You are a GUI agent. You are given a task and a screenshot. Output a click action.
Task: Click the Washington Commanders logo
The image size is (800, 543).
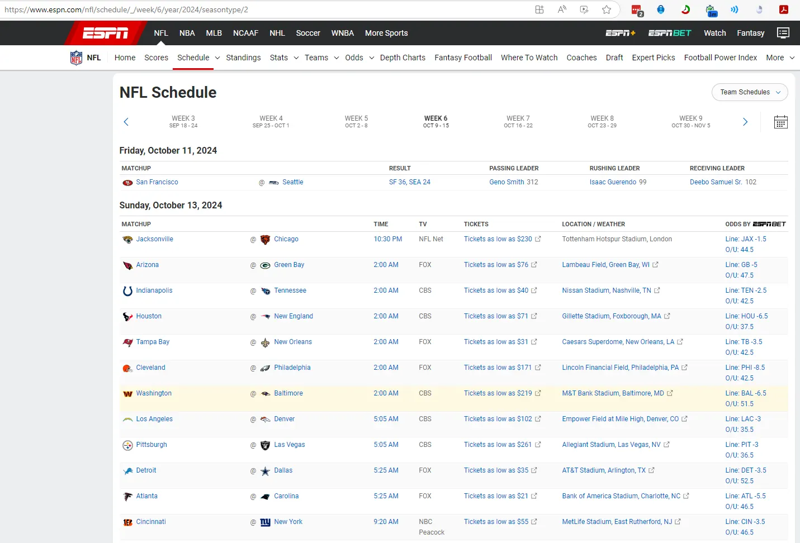[127, 394]
